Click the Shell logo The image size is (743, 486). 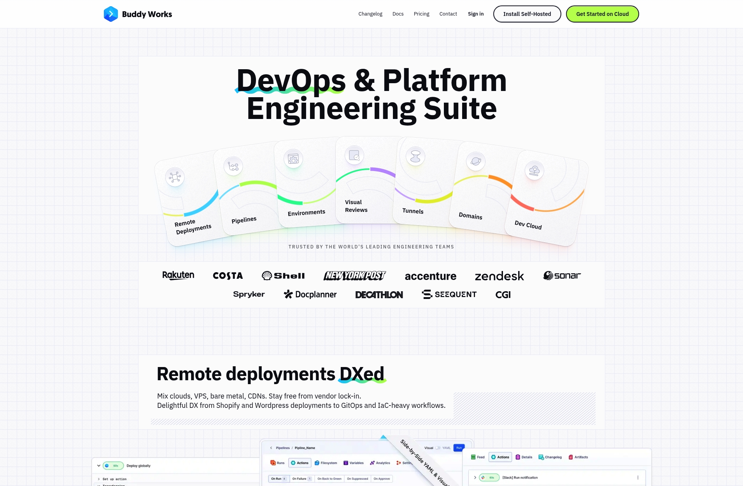click(x=283, y=276)
